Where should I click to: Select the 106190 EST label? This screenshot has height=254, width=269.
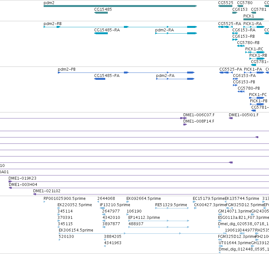click(x=134, y=211)
